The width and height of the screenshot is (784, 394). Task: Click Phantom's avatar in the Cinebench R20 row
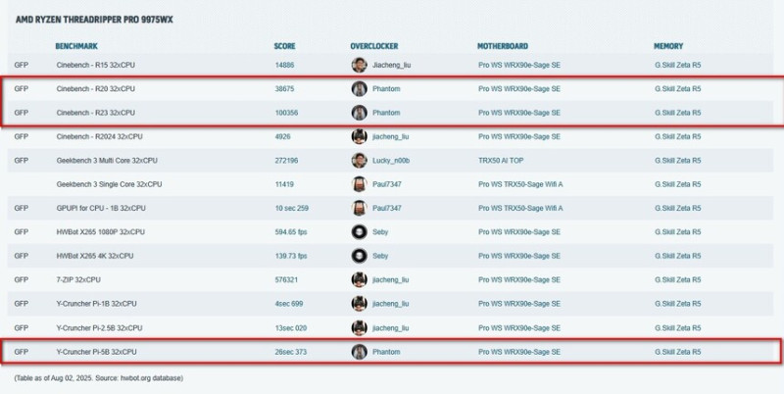point(359,89)
